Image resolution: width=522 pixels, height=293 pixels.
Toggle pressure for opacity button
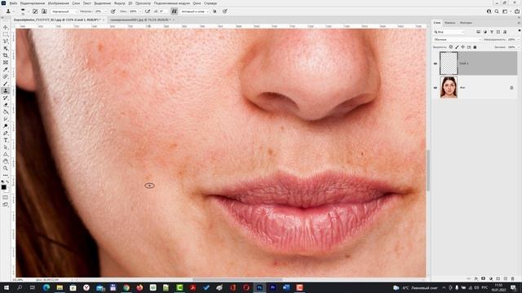pyautogui.click(x=113, y=11)
